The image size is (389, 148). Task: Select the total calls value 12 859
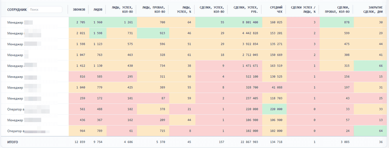tap(80, 142)
